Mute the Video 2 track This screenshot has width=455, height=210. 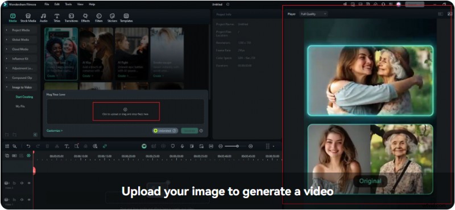click(22, 183)
